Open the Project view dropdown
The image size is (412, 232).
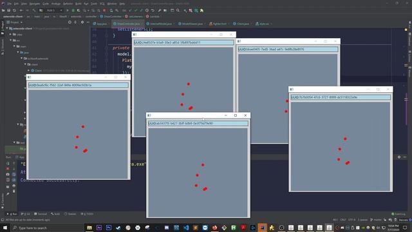tap(15, 23)
